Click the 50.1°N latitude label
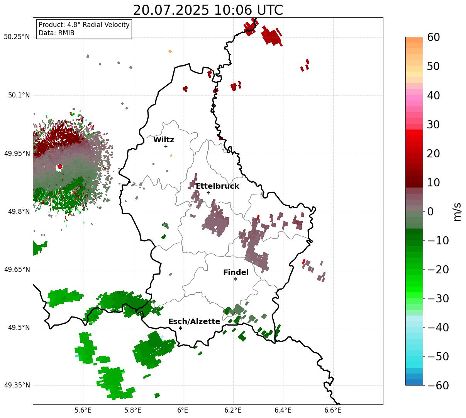The height and width of the screenshot is (418, 466). 19,95
